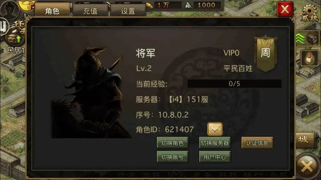Open the mail envelope icon beside role ID
Viewport: 321px width, 180px height.
(x=215, y=129)
